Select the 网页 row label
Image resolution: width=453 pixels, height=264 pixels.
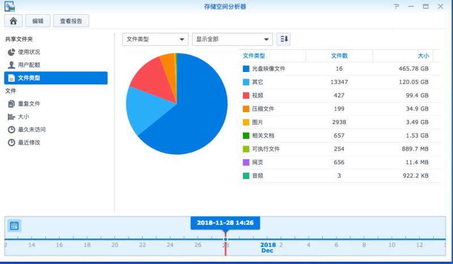pos(258,162)
